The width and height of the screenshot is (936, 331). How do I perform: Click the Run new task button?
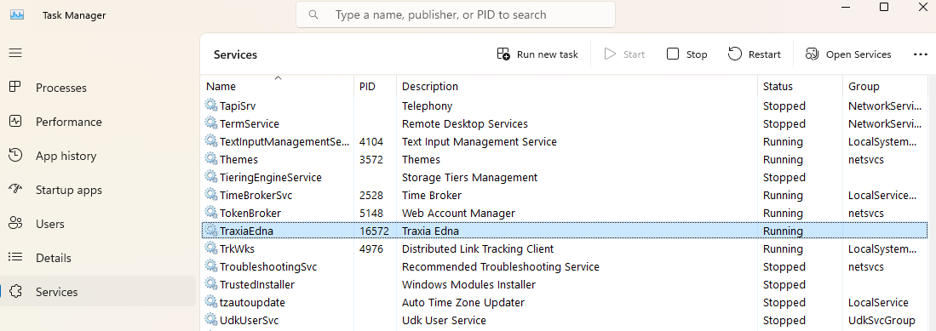tap(537, 54)
